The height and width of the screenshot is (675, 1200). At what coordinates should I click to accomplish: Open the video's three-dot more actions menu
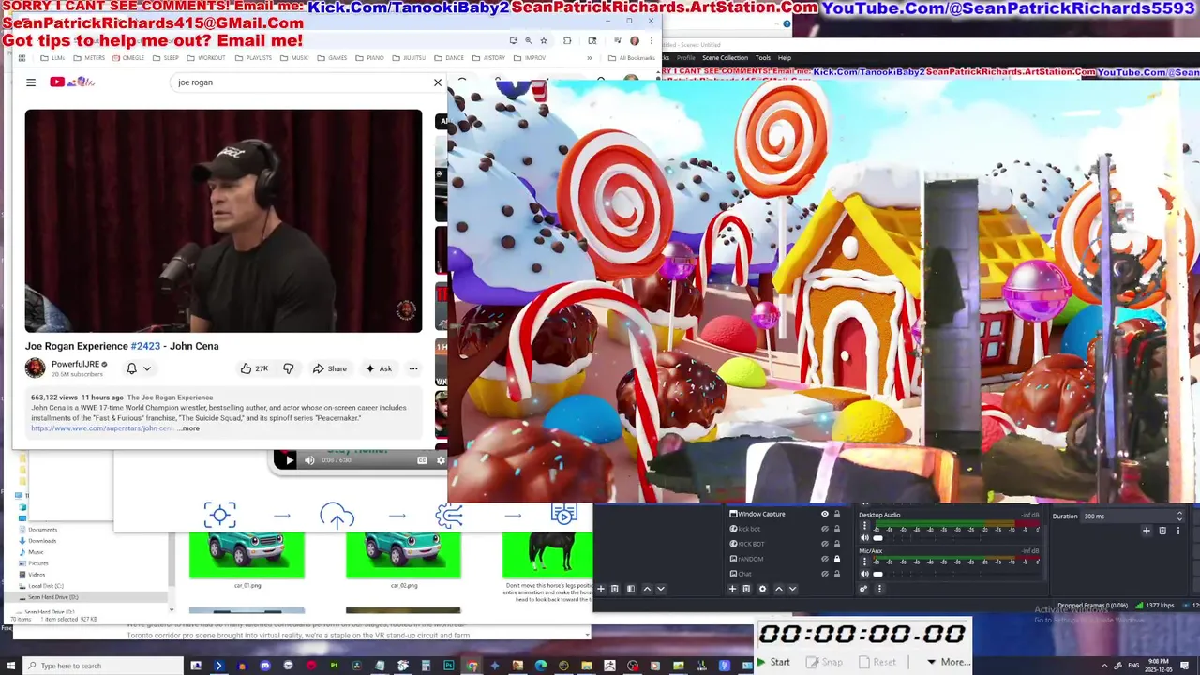point(412,368)
